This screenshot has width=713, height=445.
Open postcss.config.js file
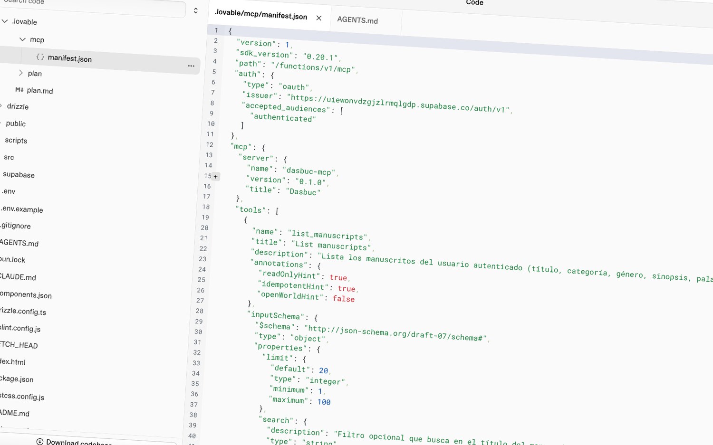pos(22,396)
